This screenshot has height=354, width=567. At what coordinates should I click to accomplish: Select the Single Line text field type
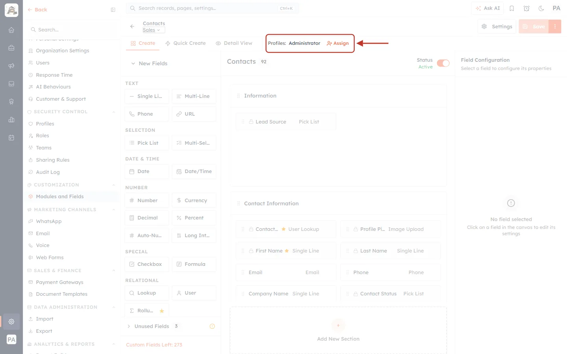pyautogui.click(x=147, y=96)
